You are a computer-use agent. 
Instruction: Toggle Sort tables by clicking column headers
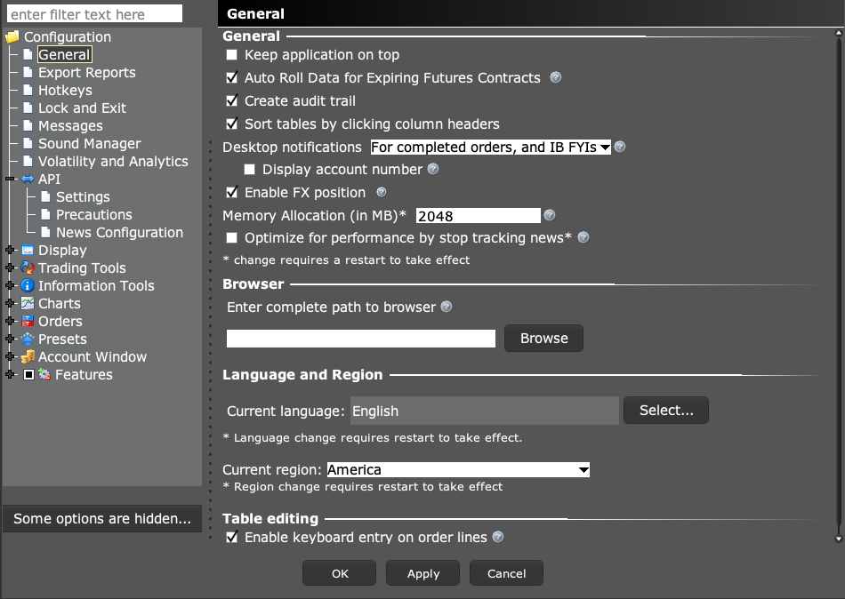(x=232, y=124)
